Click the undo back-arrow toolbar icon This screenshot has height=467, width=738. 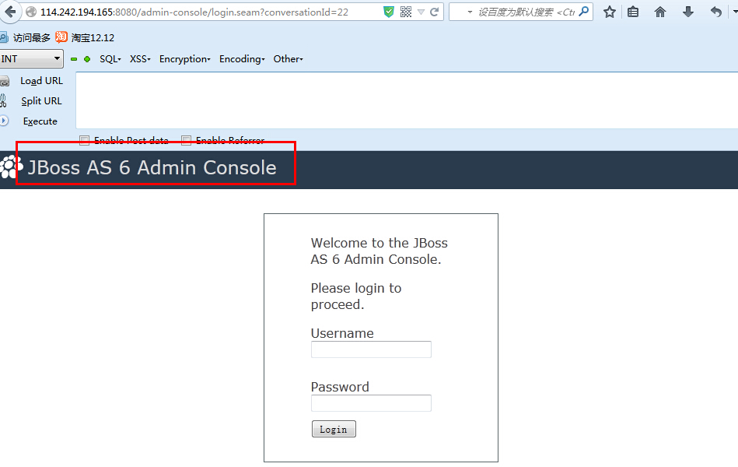pos(716,12)
